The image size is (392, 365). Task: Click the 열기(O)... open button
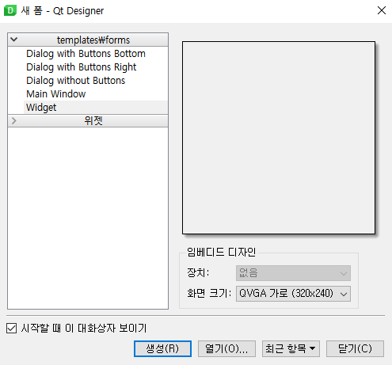coord(226,348)
